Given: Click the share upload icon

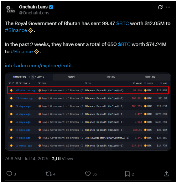Looking at the screenshot, I should [166, 174].
